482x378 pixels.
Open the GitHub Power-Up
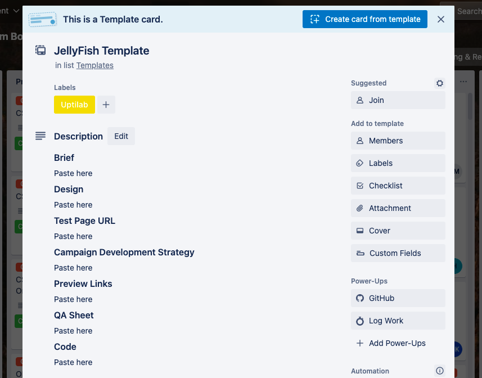398,298
